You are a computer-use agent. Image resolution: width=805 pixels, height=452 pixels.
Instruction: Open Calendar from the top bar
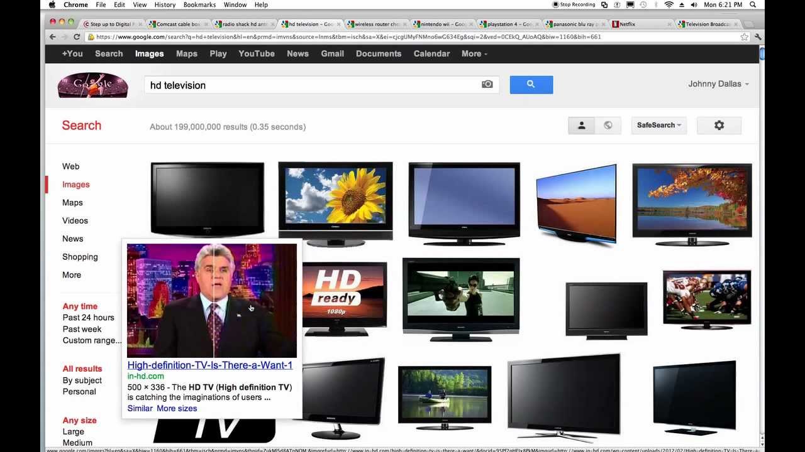[431, 53]
